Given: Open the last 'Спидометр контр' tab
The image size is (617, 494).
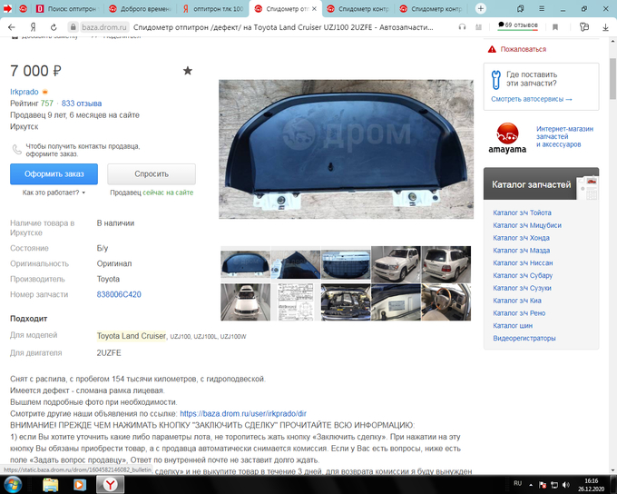Looking at the screenshot, I should [431, 9].
